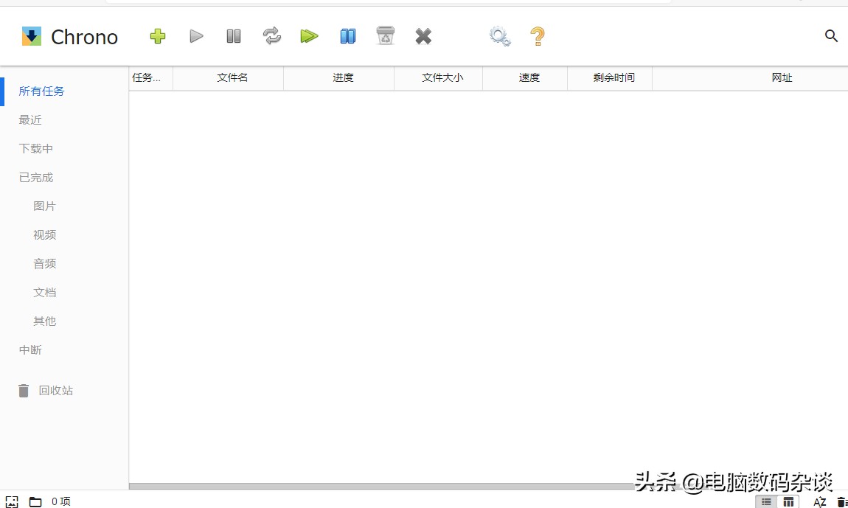Toggle AZ sorting in the status bar
This screenshot has height=508, width=848.
point(819,501)
